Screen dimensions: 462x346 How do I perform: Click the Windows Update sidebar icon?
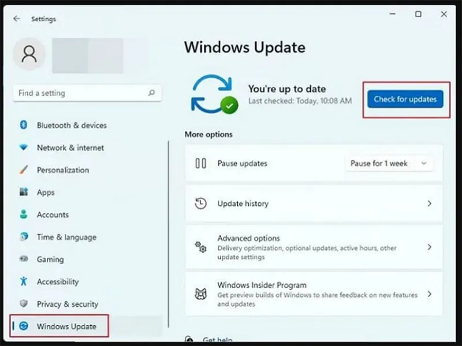click(24, 326)
